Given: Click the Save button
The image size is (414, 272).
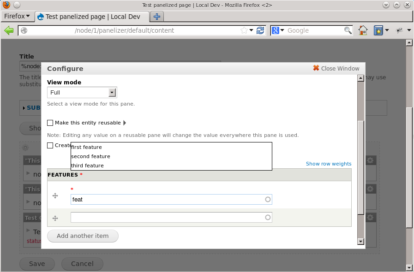Looking at the screenshot, I should click(x=37, y=264).
